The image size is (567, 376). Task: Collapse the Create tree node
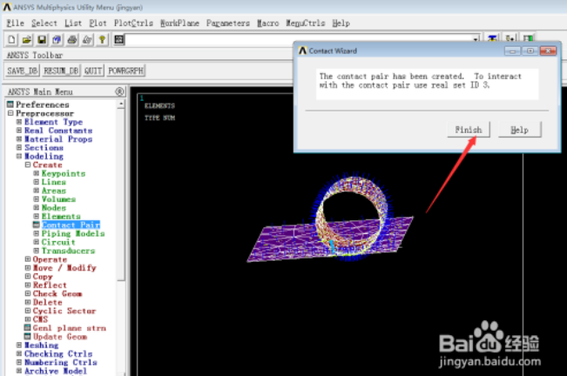(x=28, y=164)
